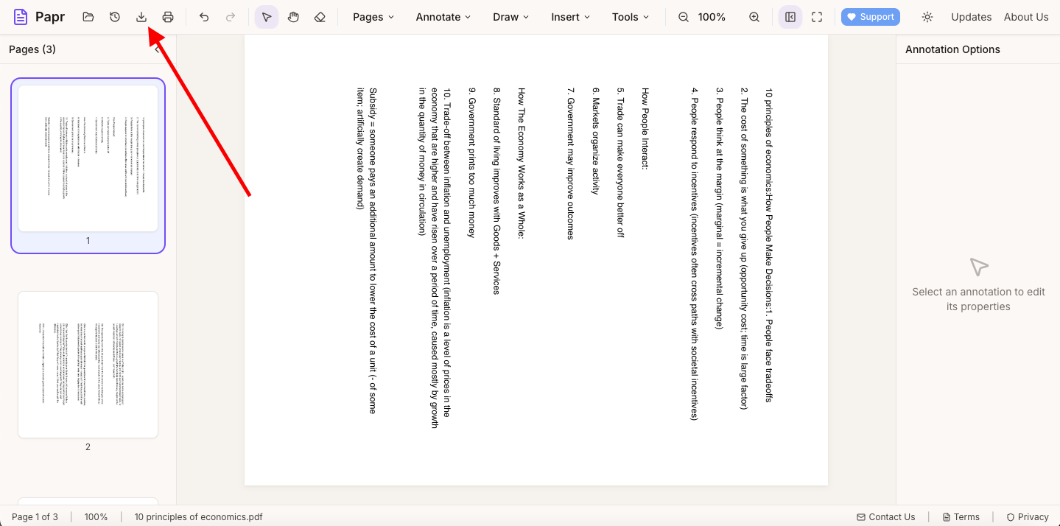Undo the last action
The image size is (1060, 526).
(204, 16)
